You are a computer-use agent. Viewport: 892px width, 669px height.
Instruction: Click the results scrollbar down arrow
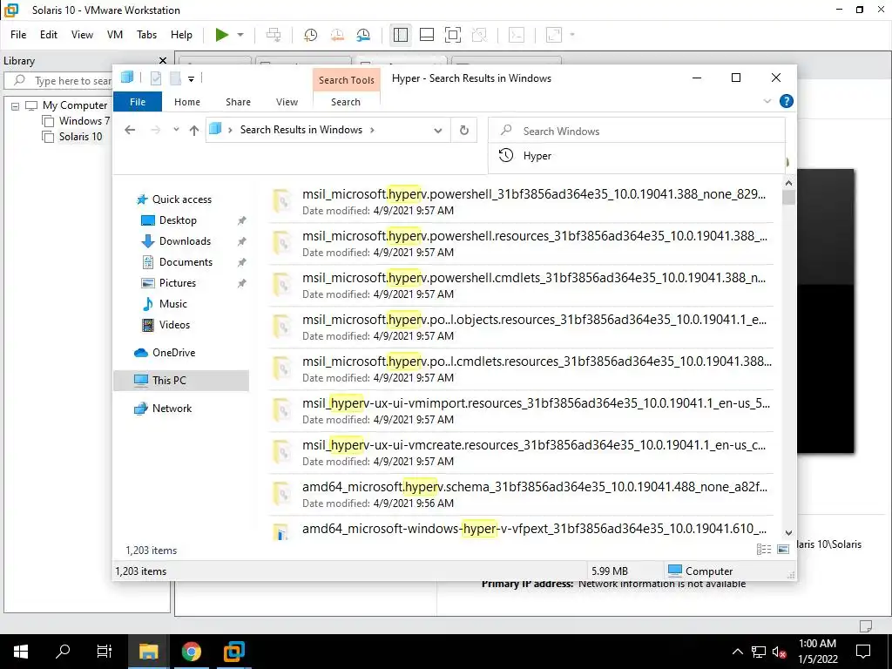pyautogui.click(x=788, y=533)
